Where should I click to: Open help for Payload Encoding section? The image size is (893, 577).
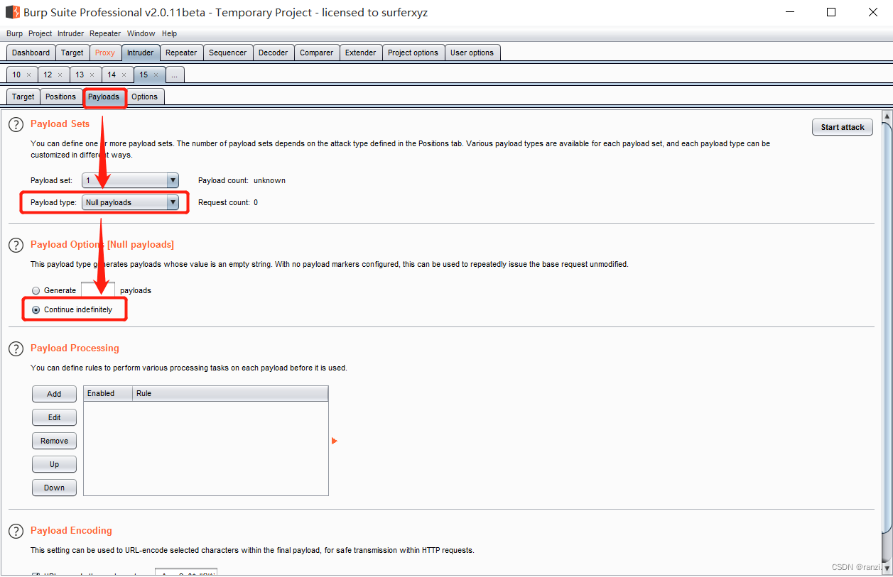[16, 532]
